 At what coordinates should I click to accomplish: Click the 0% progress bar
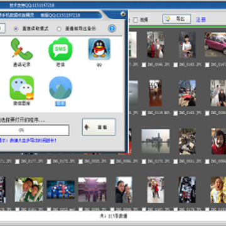pyautogui.click(x=35, y=130)
